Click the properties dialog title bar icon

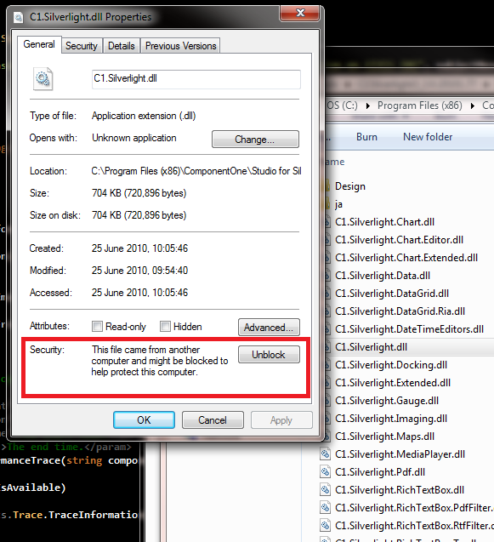[19, 17]
